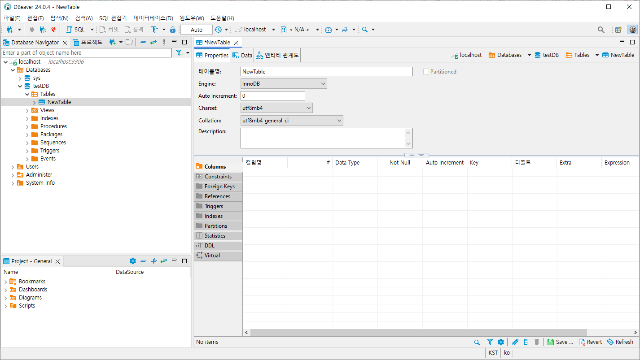Click the Description text area
The image size is (640, 360).
[327, 138]
